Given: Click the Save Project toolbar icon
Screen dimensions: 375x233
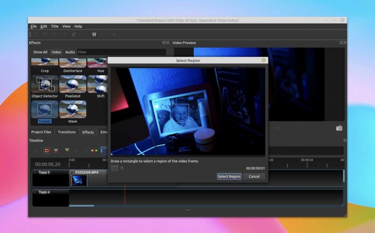Looking at the screenshot, I should (x=54, y=35).
